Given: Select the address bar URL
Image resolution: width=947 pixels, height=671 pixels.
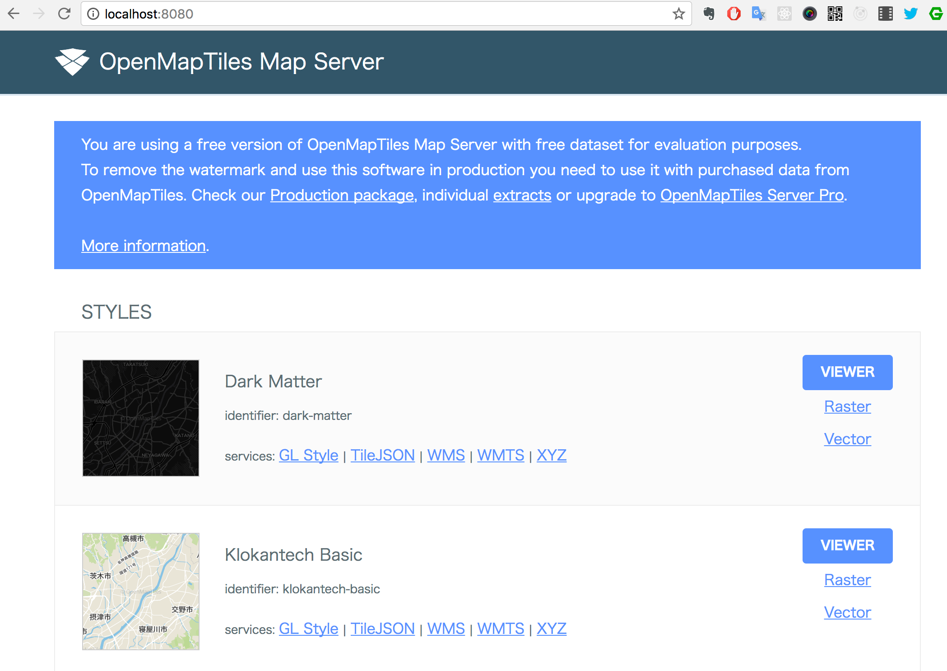Looking at the screenshot, I should (149, 14).
